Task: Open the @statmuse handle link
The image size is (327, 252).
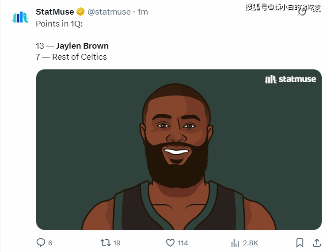Action: 109,12
